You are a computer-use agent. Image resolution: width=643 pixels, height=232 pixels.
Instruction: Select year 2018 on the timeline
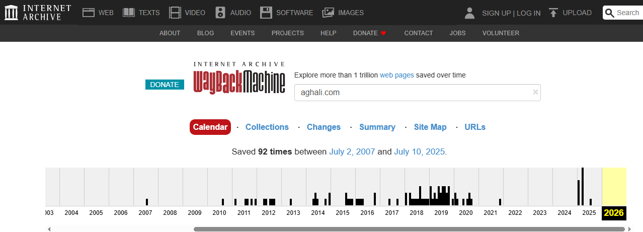pos(417,212)
